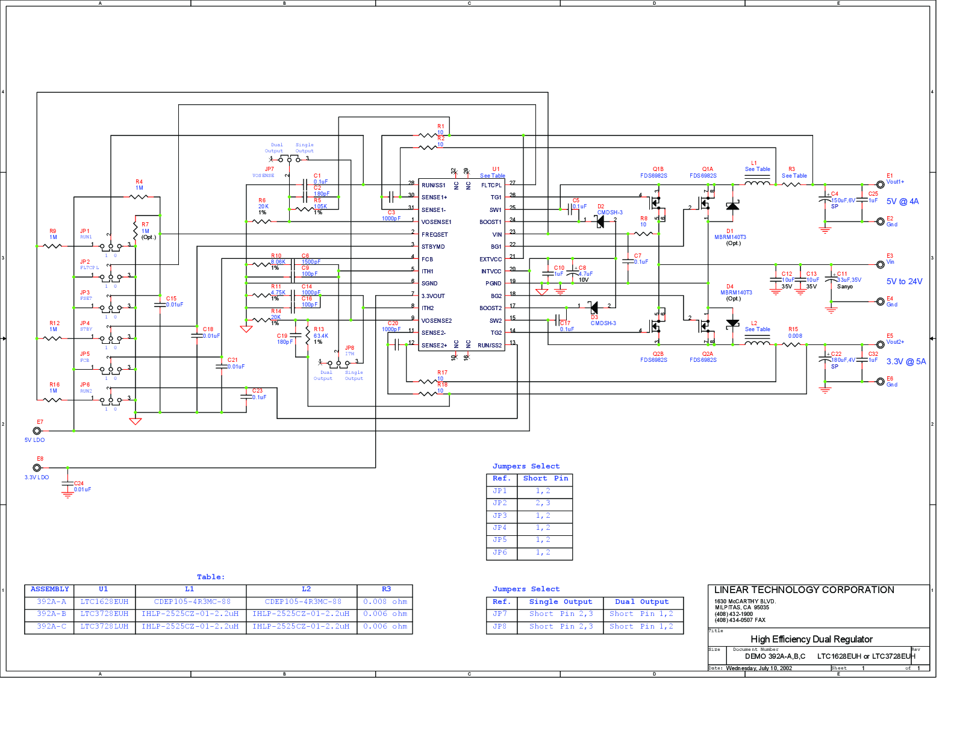This screenshot has height=737, width=954.
Task: Click the JP8 ITH jumper symbol
Action: [x=338, y=363]
